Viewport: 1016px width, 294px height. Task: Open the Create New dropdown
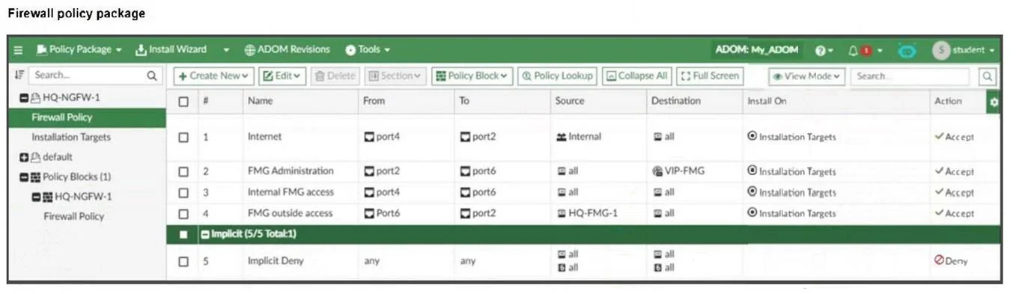[213, 76]
